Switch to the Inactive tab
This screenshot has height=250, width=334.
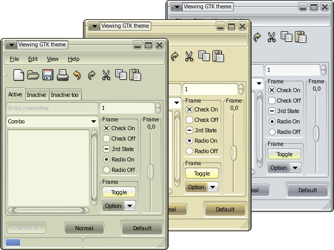point(37,95)
